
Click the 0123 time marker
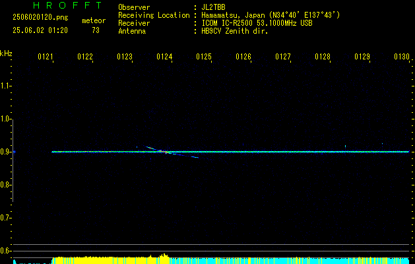(125, 57)
